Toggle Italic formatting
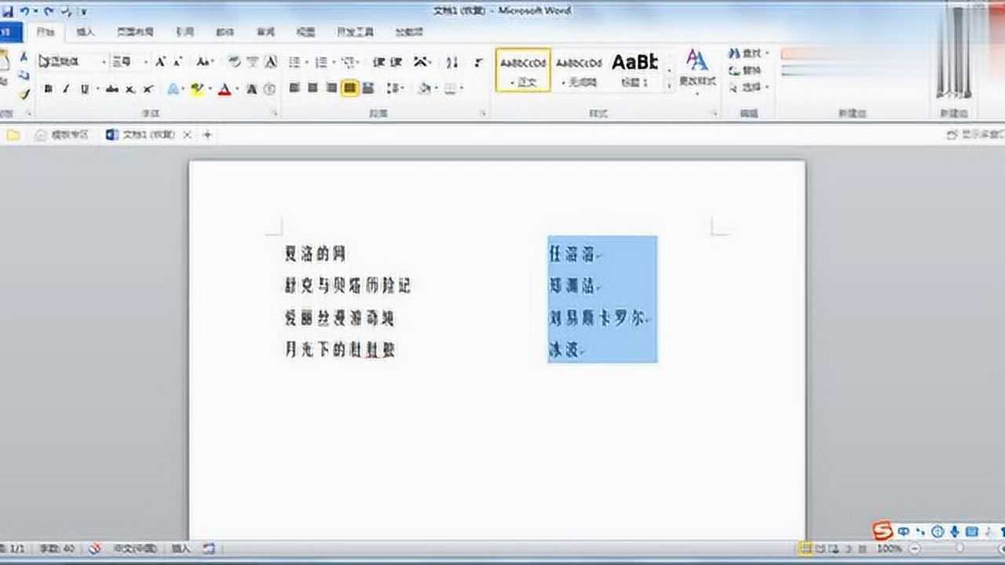The height and width of the screenshot is (565, 1005). coord(66,89)
